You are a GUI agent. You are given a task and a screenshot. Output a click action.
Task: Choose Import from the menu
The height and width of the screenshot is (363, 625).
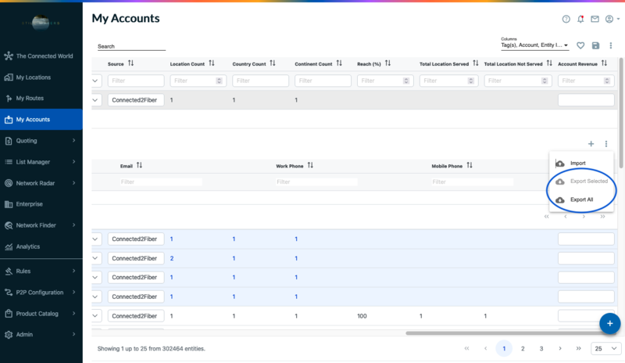(x=577, y=163)
